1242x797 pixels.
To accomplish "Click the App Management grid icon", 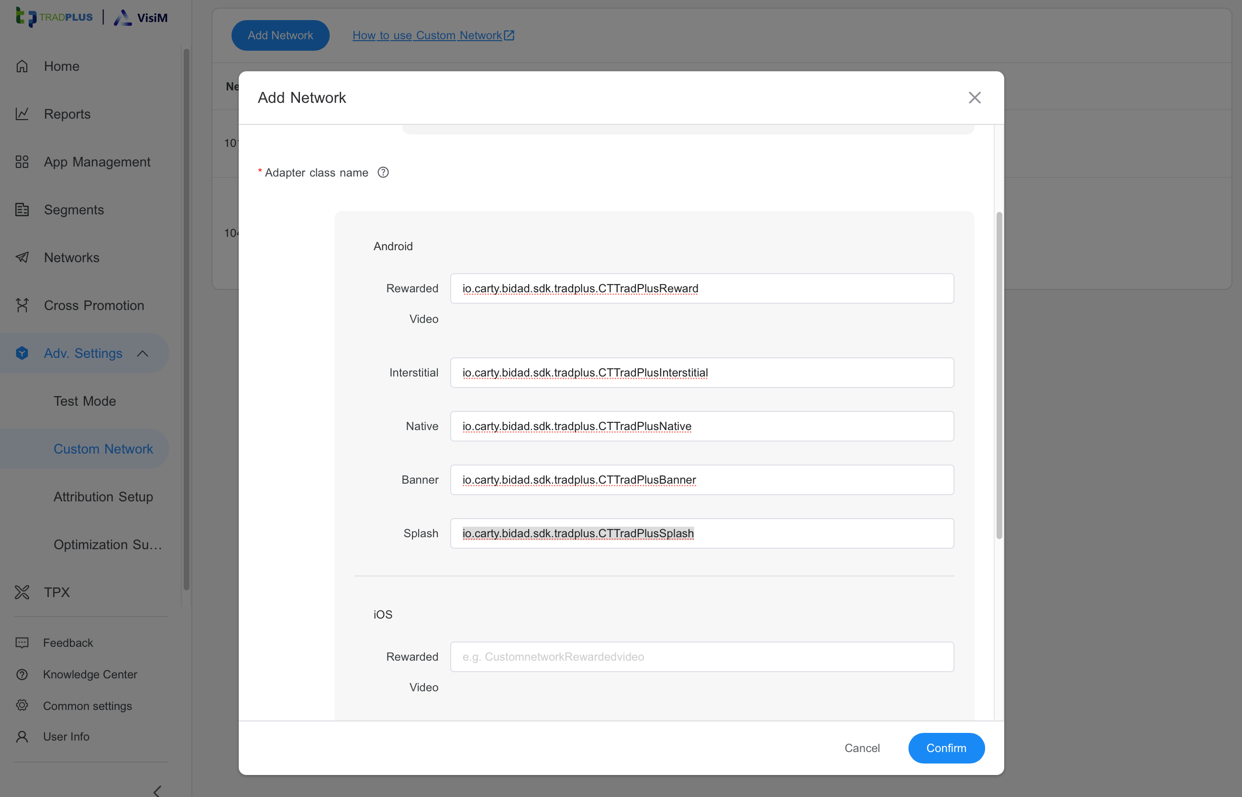I will [22, 162].
